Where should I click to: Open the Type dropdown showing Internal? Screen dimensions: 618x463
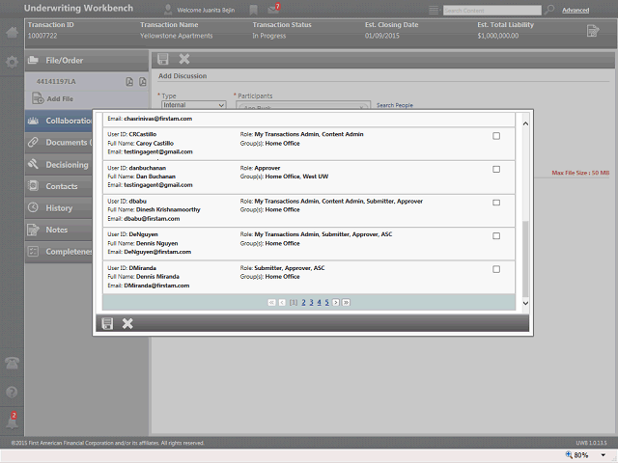194,105
